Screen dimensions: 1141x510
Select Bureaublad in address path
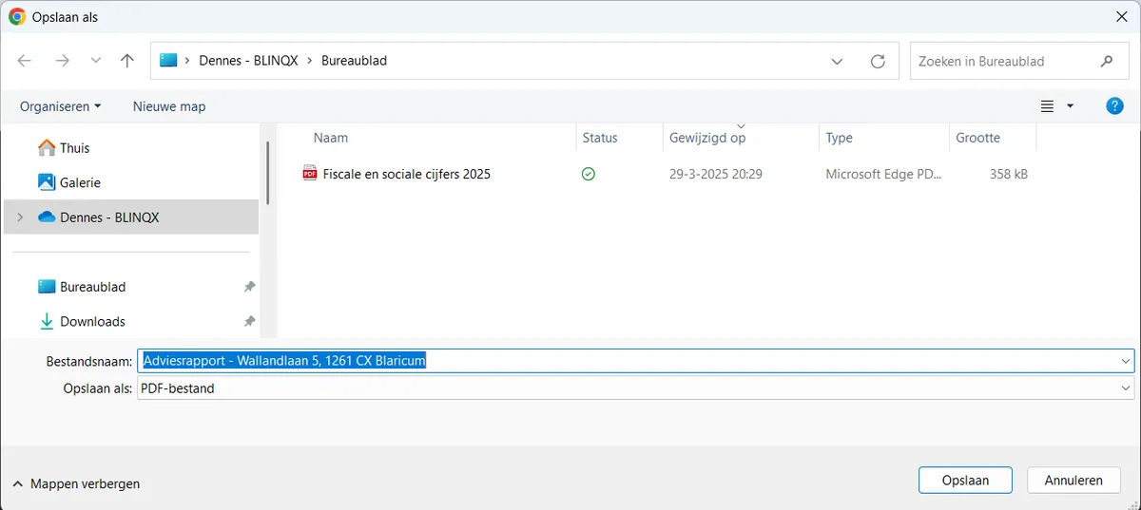click(354, 61)
